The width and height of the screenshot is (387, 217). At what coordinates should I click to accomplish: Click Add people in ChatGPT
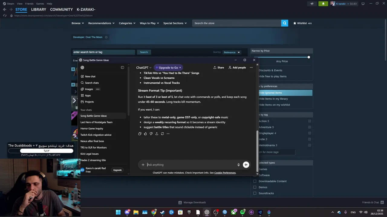pos(237,68)
